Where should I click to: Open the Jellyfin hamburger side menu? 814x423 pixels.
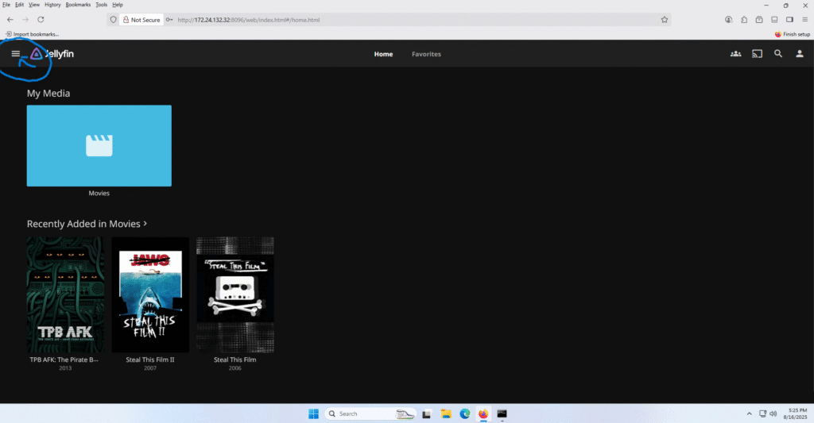(16, 54)
